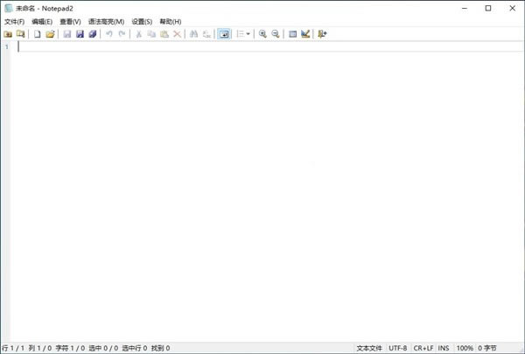
Task: Open the Select Scheme icon
Action: click(292, 34)
